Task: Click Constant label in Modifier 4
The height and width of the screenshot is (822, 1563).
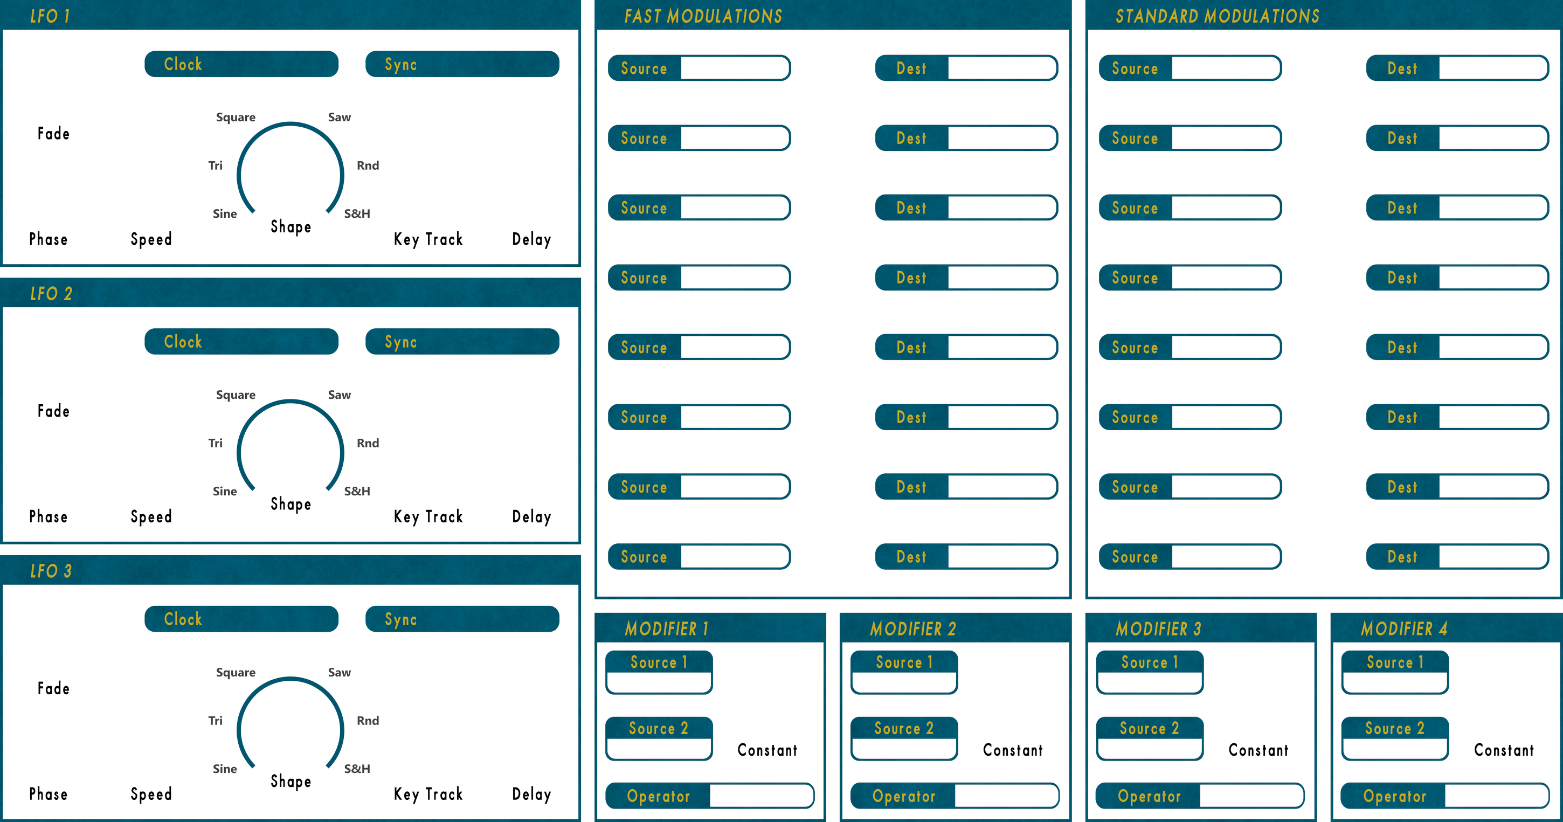Action: [1504, 750]
